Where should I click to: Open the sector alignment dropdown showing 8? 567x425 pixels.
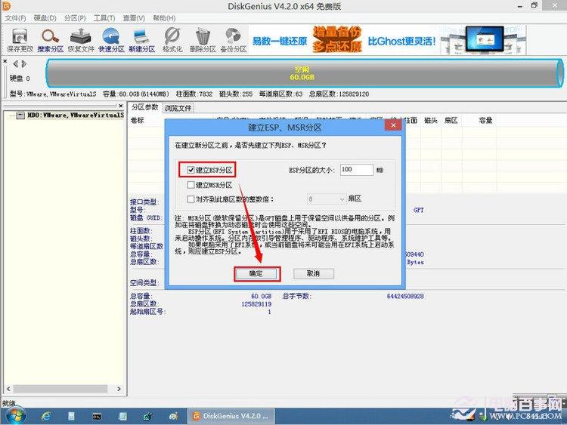(326, 199)
